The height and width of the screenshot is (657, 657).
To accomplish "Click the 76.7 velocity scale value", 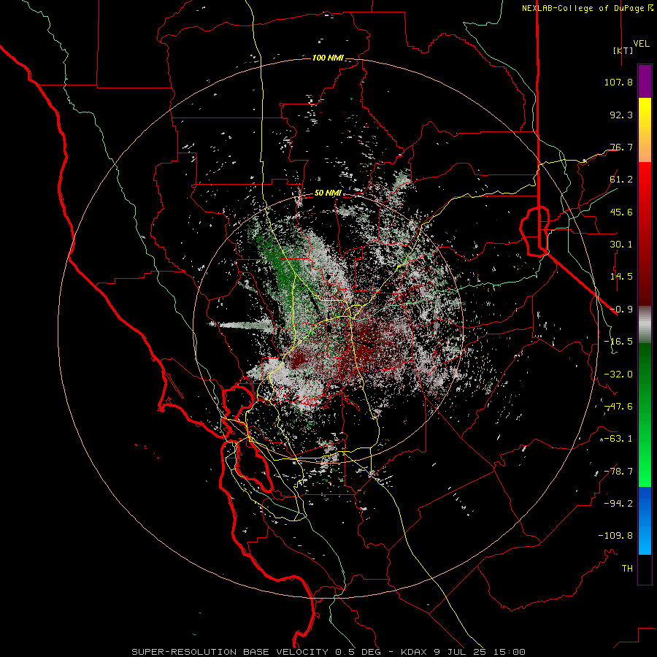I will (621, 147).
